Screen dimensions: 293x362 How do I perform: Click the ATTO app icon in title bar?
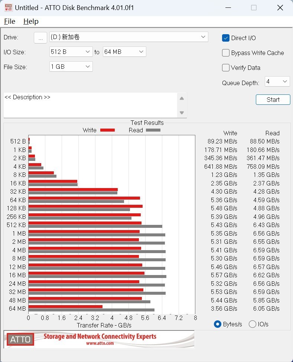(8, 7)
